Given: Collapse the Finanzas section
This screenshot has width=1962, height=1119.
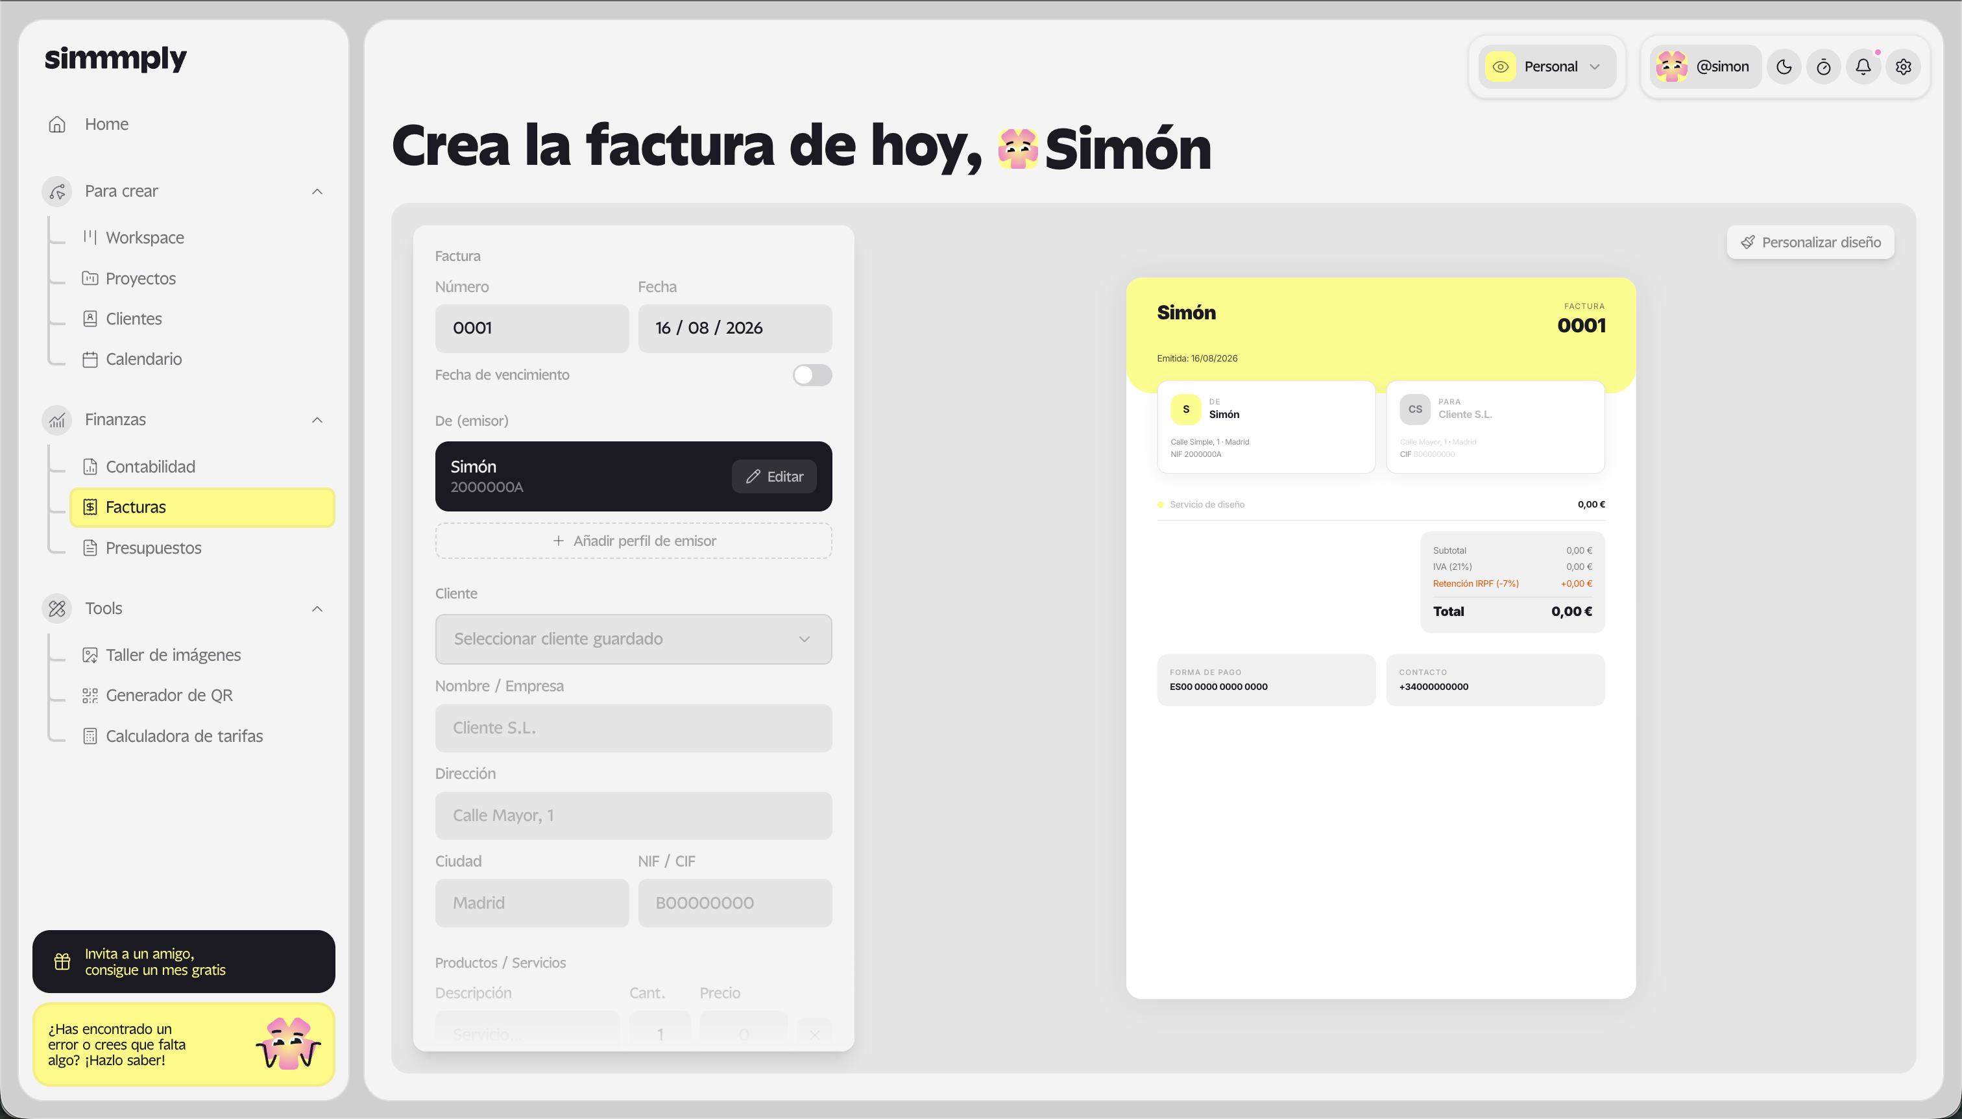Looking at the screenshot, I should pyautogui.click(x=317, y=421).
